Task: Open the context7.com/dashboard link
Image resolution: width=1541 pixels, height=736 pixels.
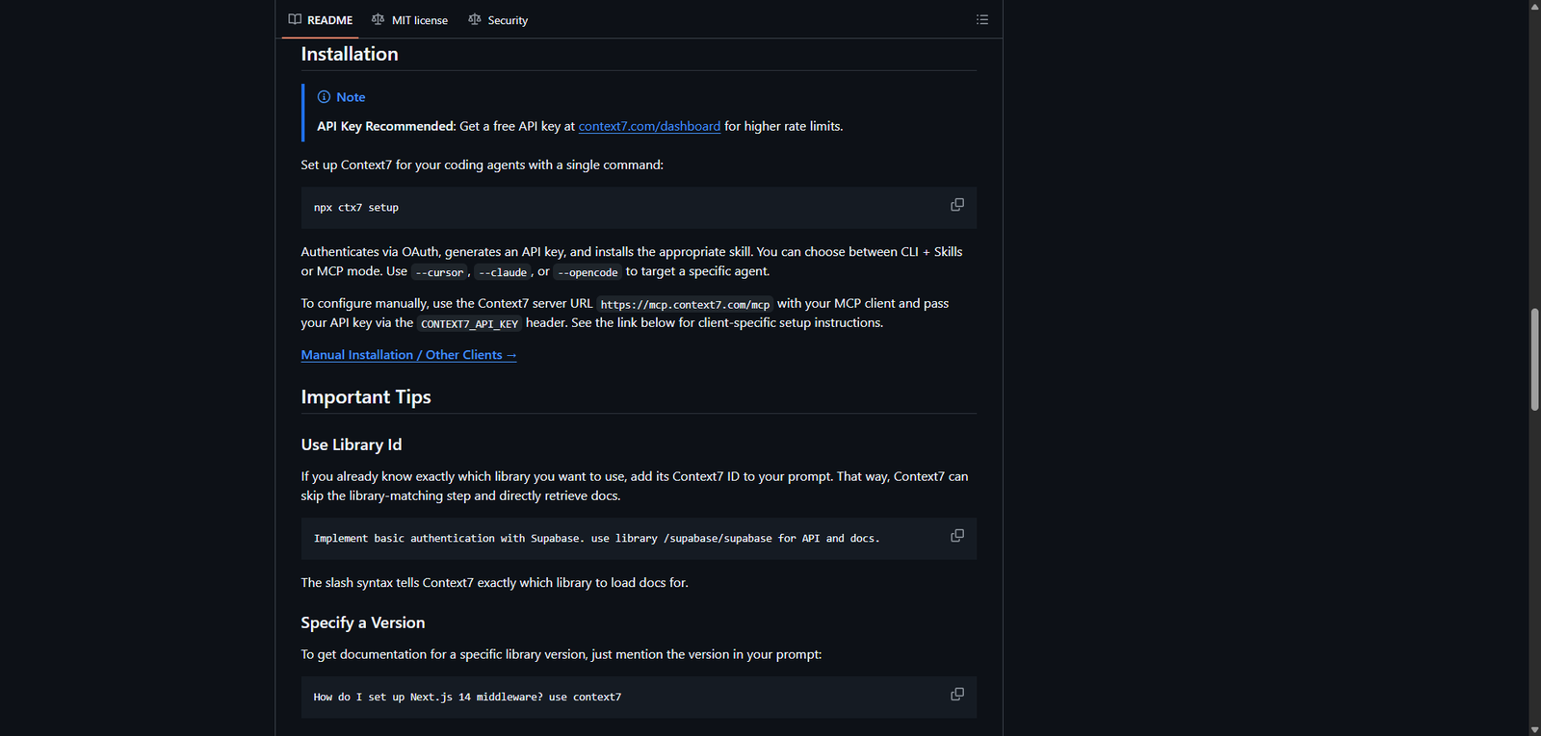Action: (x=649, y=126)
